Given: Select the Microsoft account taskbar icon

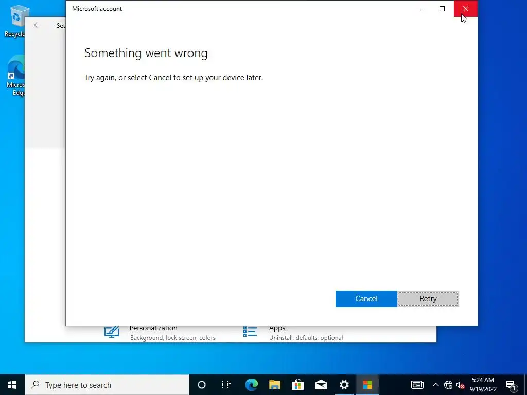Looking at the screenshot, I should pos(367,385).
